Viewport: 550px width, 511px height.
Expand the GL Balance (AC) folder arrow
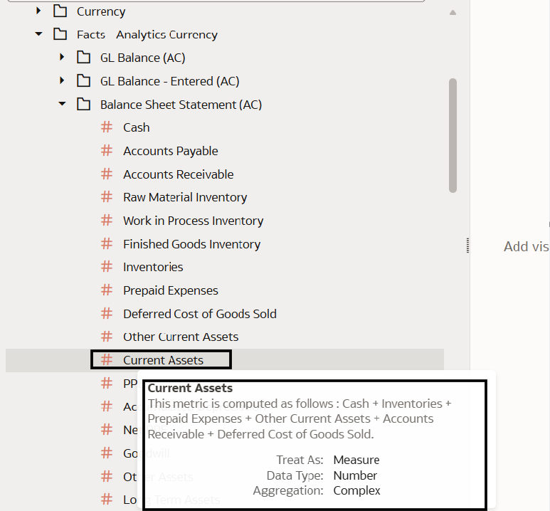pos(62,57)
